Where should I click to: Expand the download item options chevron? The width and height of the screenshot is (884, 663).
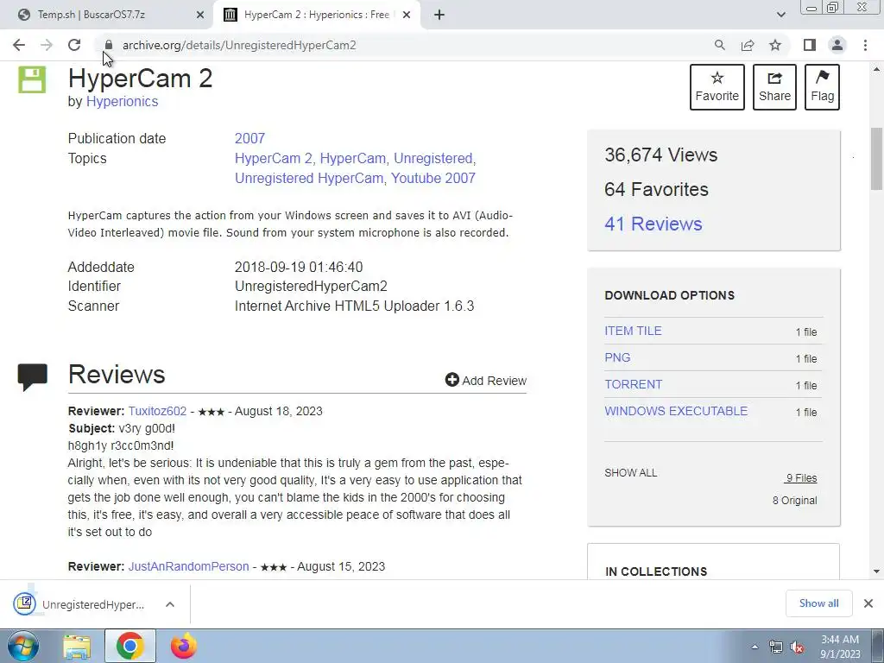click(170, 604)
